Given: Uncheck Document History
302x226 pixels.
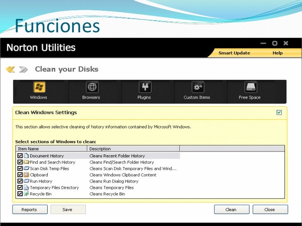Looking at the screenshot, I should coord(20,156).
